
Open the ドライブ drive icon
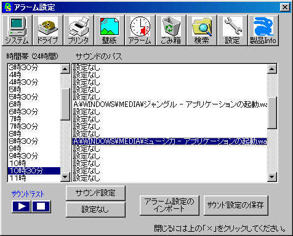pyautogui.click(x=48, y=30)
